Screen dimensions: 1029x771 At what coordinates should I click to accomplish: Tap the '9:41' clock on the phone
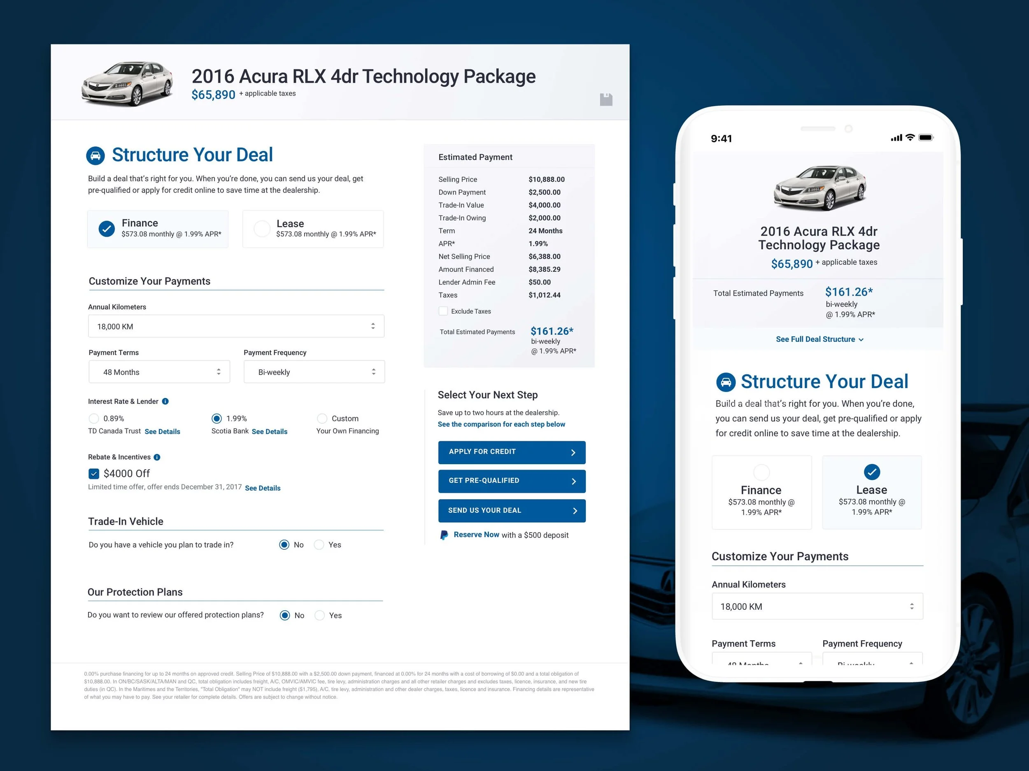[x=722, y=139]
